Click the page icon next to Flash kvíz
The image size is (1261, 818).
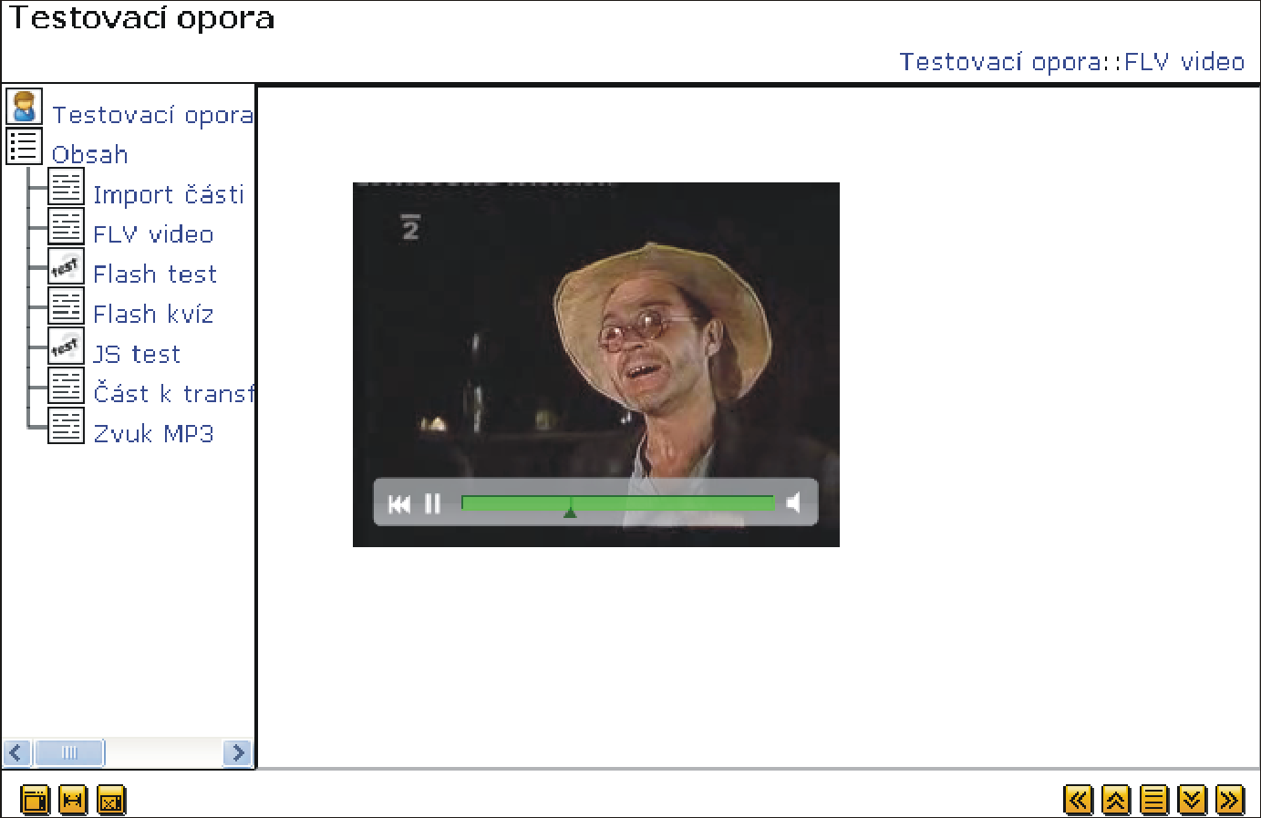coord(66,305)
